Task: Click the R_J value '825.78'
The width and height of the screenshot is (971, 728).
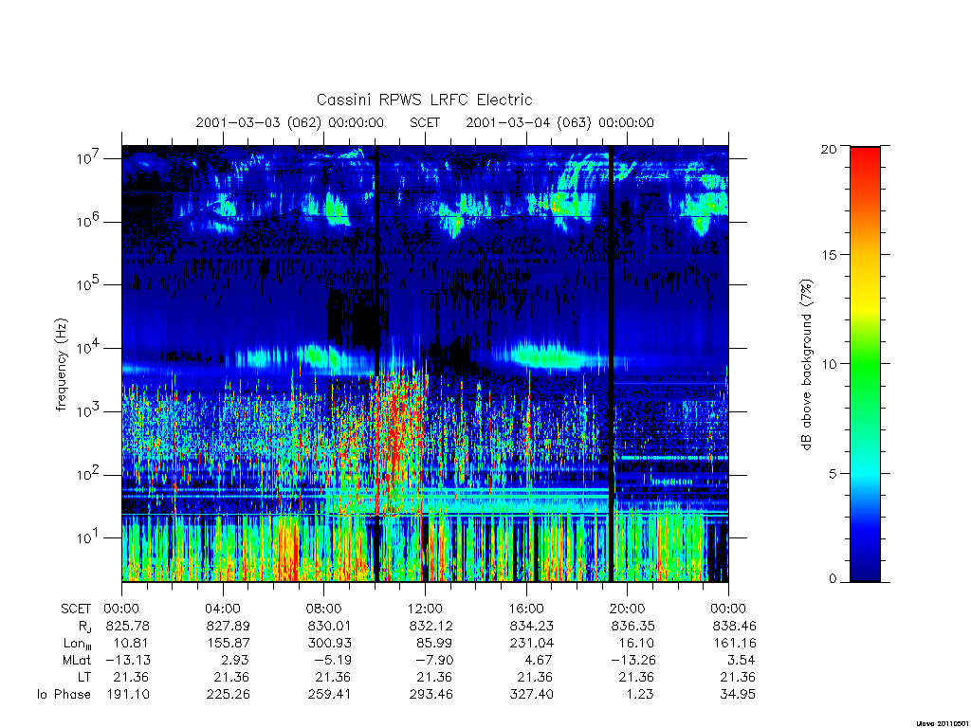Action: pos(128,626)
